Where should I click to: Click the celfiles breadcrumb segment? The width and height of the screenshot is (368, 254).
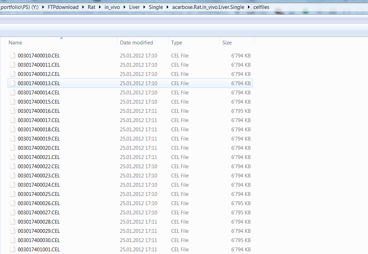[x=261, y=7]
